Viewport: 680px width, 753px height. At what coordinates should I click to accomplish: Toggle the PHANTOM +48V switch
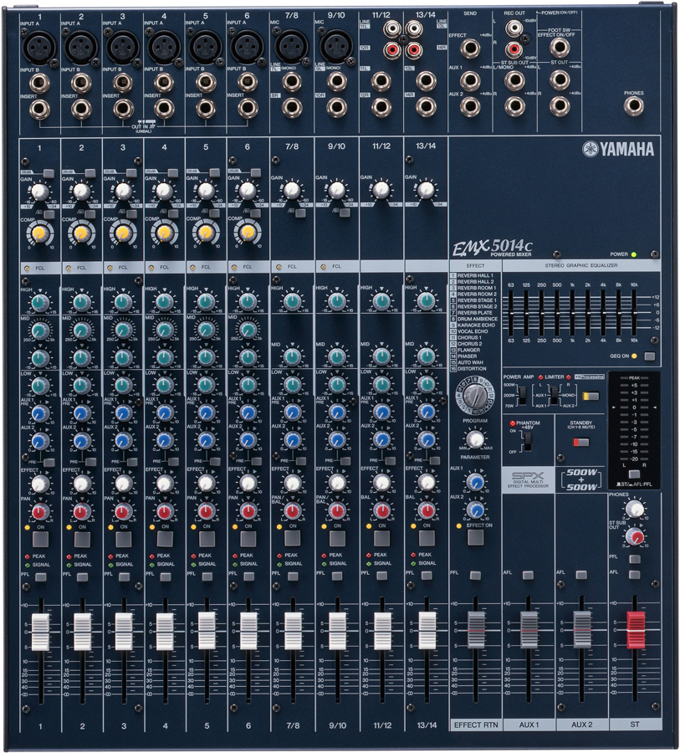[x=527, y=440]
